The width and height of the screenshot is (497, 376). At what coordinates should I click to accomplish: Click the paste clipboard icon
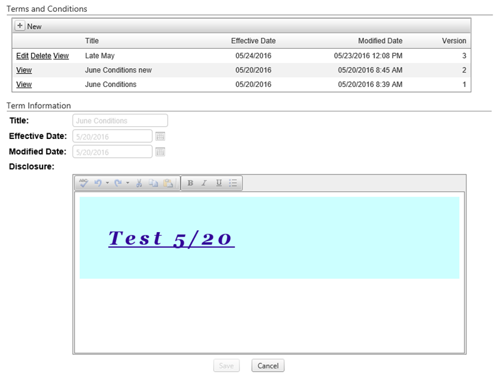(x=168, y=183)
